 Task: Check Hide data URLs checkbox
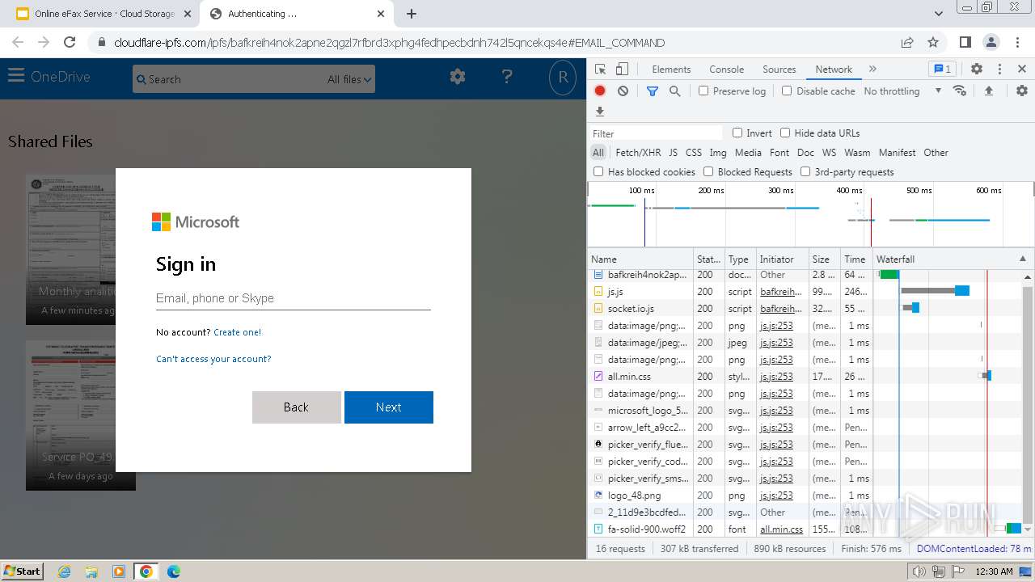[785, 133]
